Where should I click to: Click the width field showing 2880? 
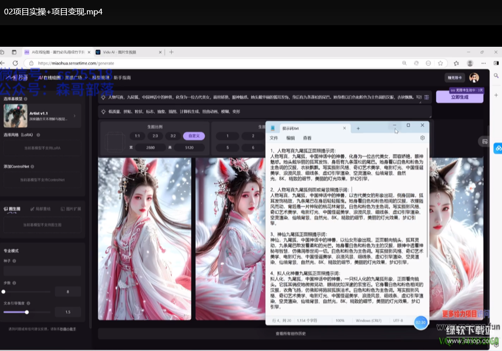pos(151,148)
